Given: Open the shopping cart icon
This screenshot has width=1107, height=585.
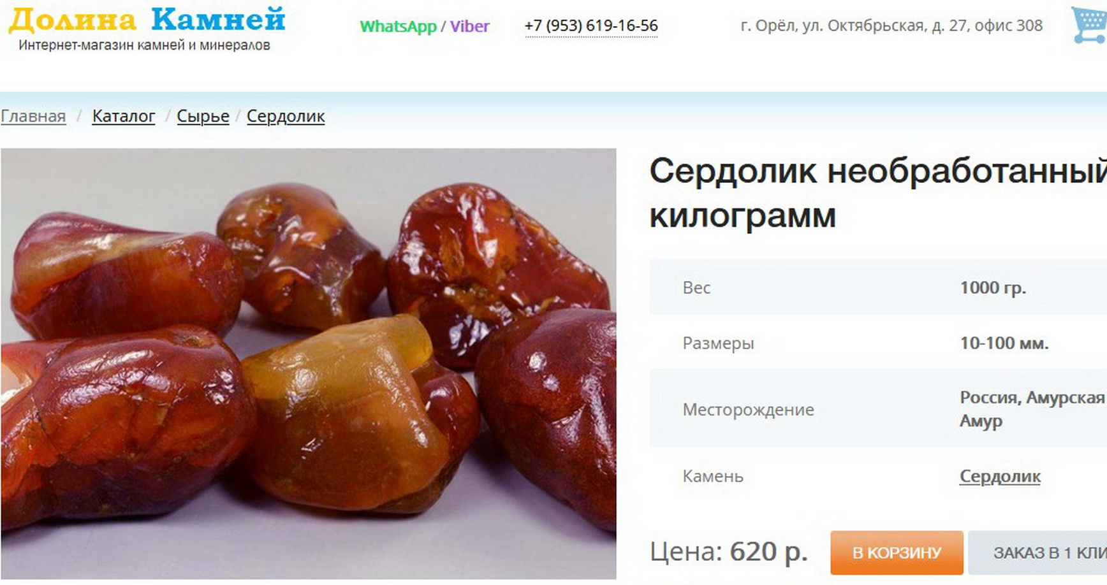Looking at the screenshot, I should pyautogui.click(x=1089, y=24).
